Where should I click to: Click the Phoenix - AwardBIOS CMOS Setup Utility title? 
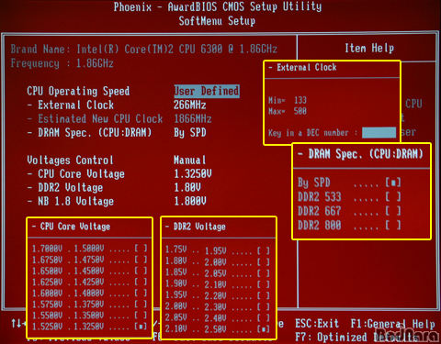tap(218, 6)
